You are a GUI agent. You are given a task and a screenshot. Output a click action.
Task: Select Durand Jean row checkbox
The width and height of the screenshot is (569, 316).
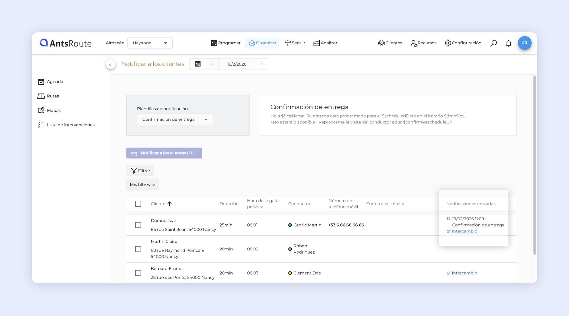[138, 225]
